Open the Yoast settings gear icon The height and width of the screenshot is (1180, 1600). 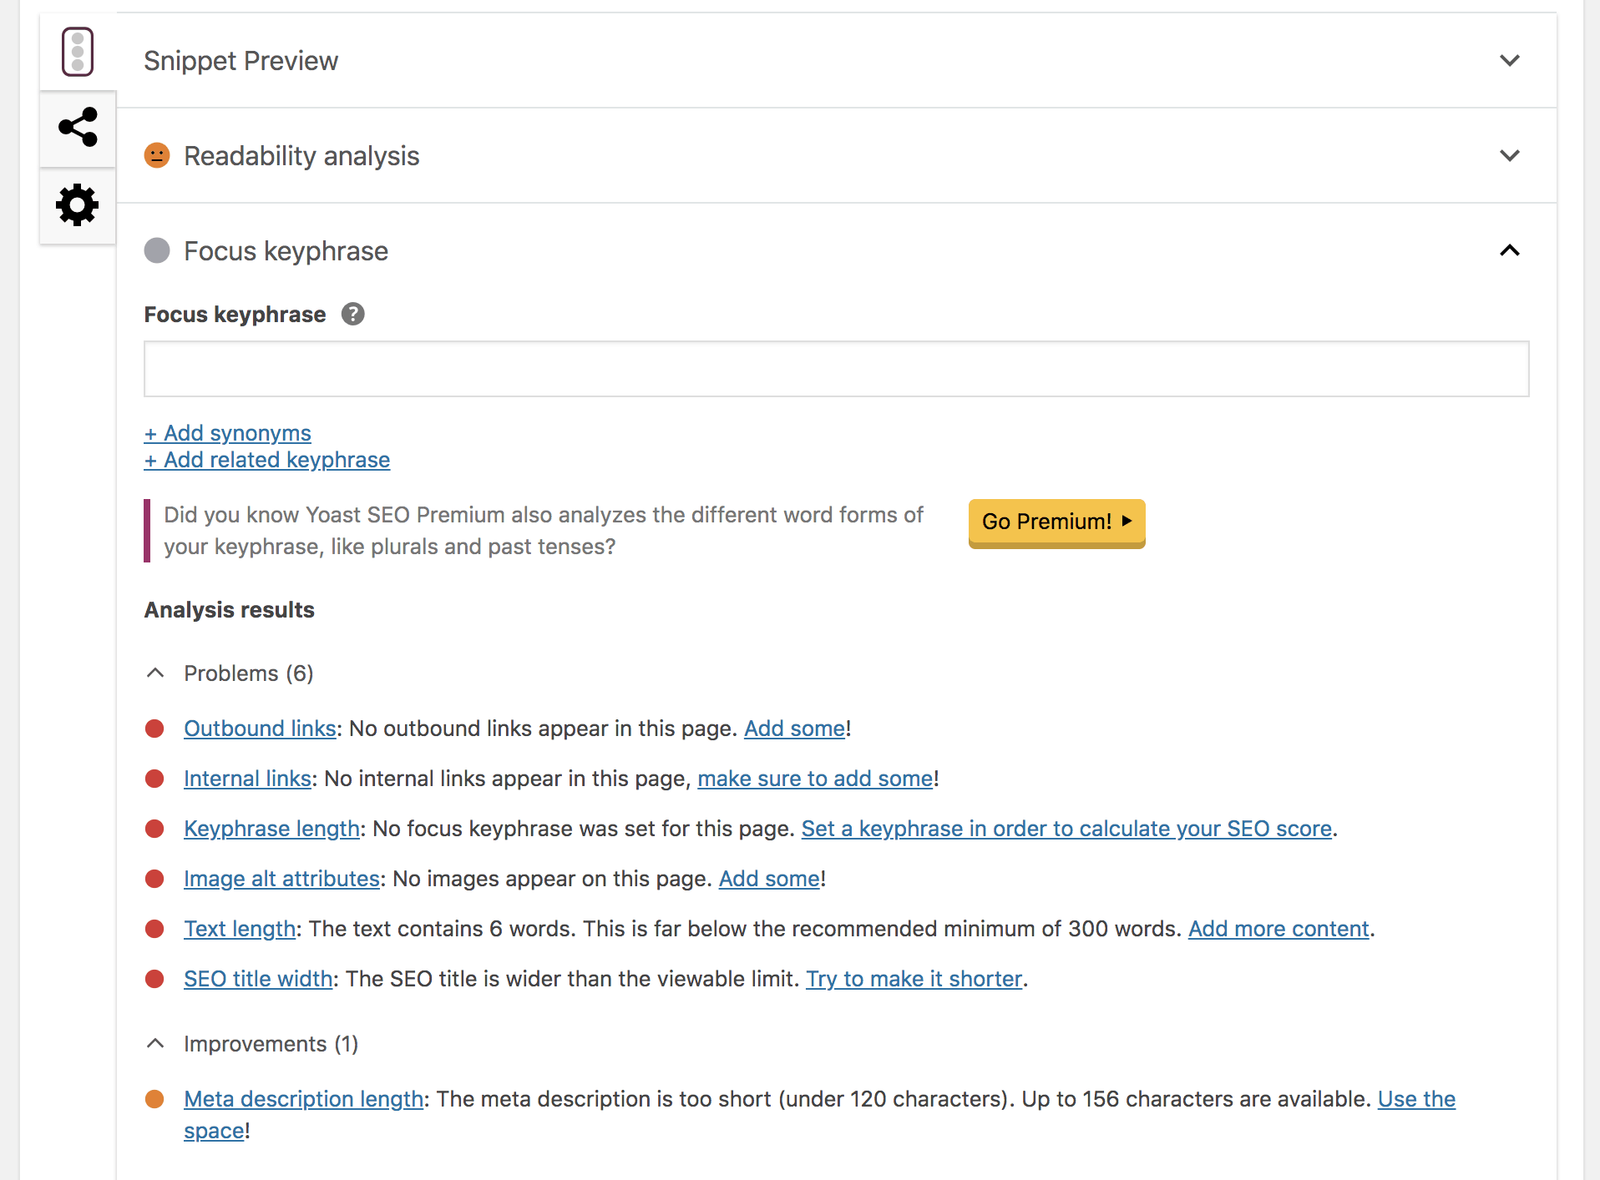tap(77, 205)
